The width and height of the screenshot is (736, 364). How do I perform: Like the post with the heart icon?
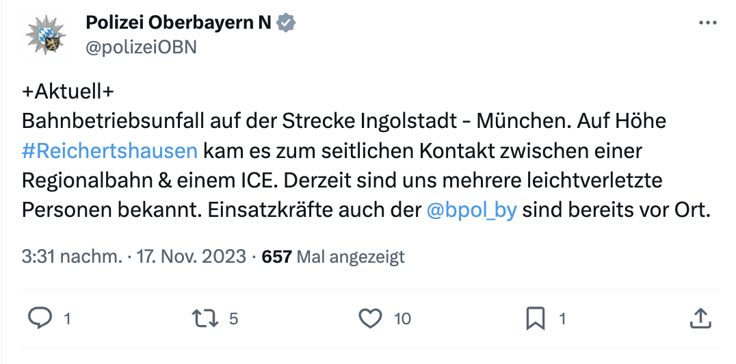(x=371, y=317)
